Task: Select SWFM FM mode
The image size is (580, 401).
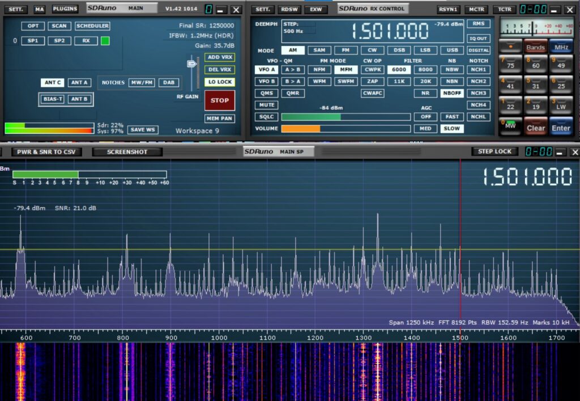Action: 346,81
